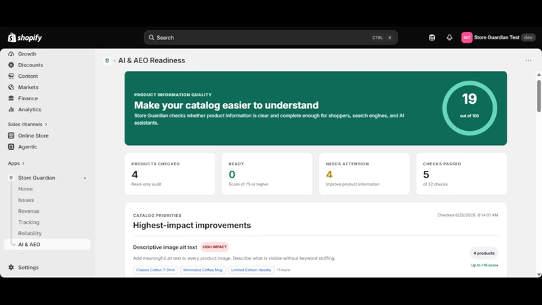This screenshot has height=305, width=542.
Task: Go to Store Guardian Home
Action: (x=26, y=189)
